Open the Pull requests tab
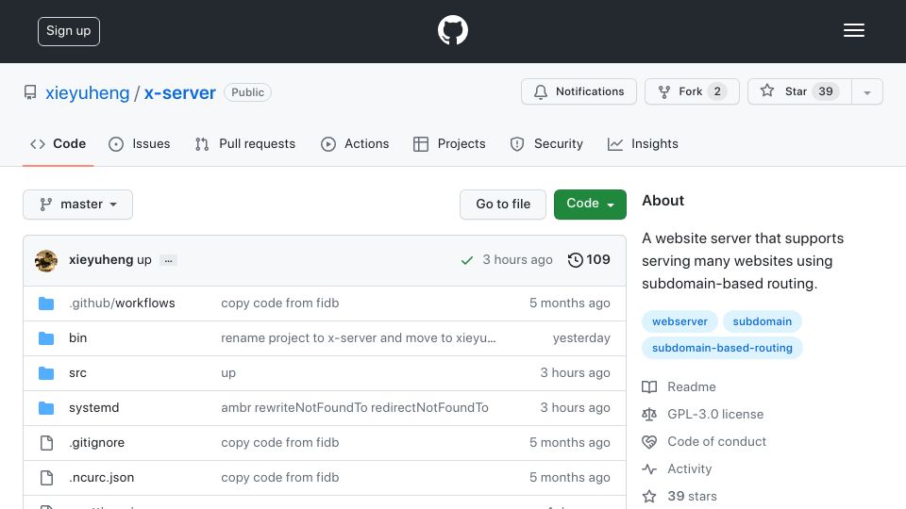 tap(245, 143)
